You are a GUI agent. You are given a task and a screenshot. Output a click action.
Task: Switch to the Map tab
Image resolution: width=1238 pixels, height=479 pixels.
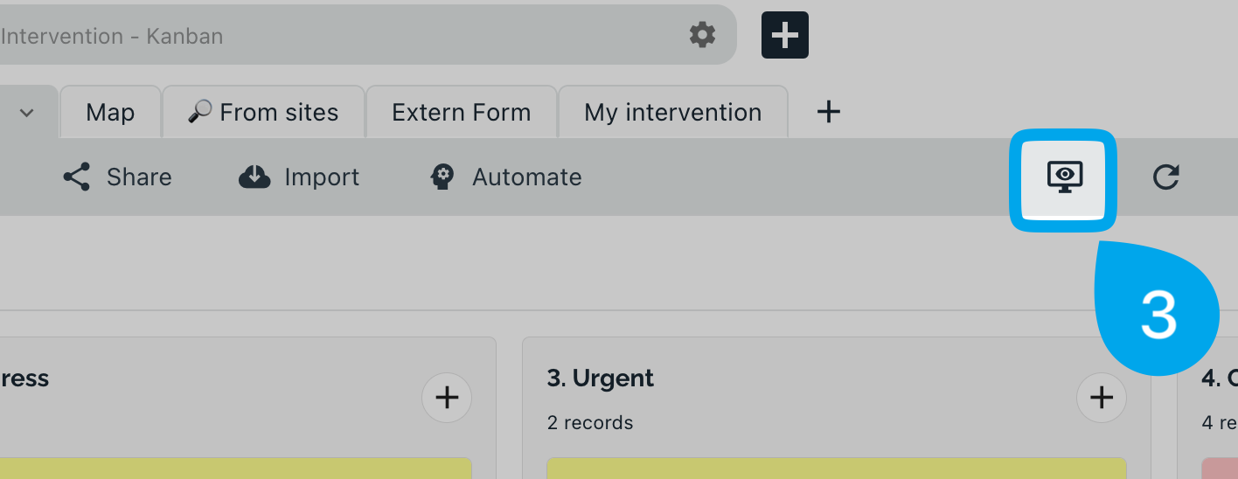[110, 112]
